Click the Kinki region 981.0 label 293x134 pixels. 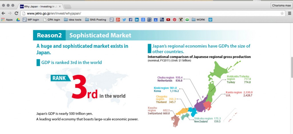pyautogui.click(x=165, y=88)
